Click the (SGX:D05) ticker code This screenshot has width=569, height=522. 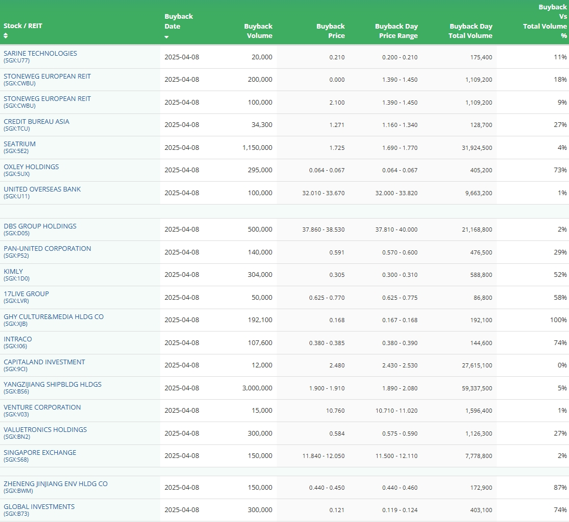[17, 233]
